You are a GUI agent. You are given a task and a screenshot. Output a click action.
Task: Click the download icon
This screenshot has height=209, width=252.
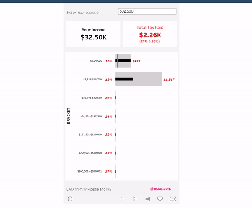160,199
